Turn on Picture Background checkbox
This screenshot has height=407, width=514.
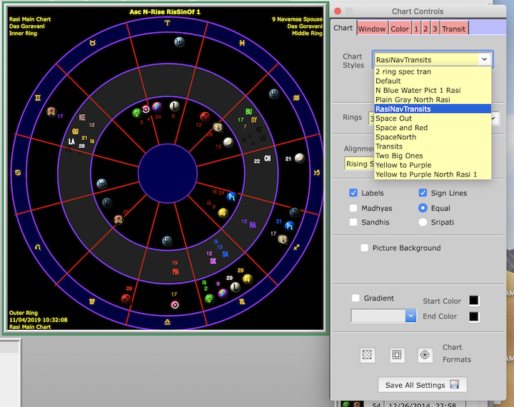coord(365,248)
